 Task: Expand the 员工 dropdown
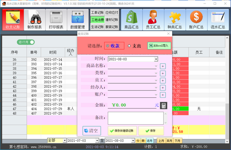coord(156,81)
